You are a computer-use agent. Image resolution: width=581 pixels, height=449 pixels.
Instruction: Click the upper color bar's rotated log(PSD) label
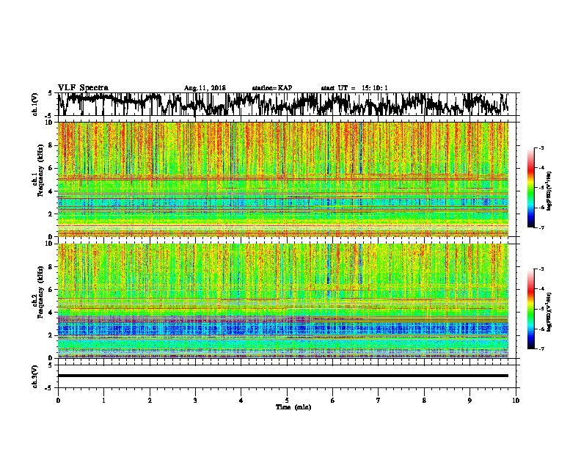pyautogui.click(x=549, y=191)
